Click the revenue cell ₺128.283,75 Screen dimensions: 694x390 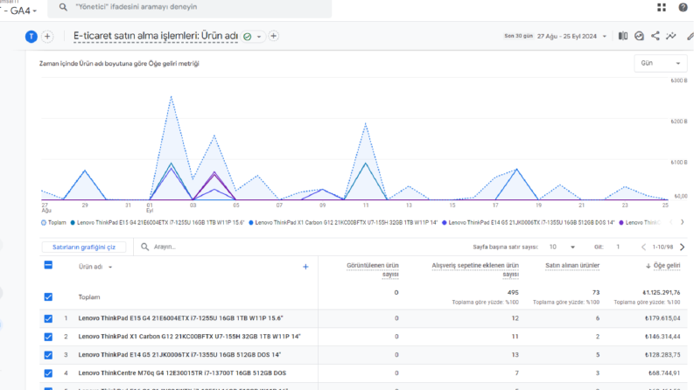(662, 355)
